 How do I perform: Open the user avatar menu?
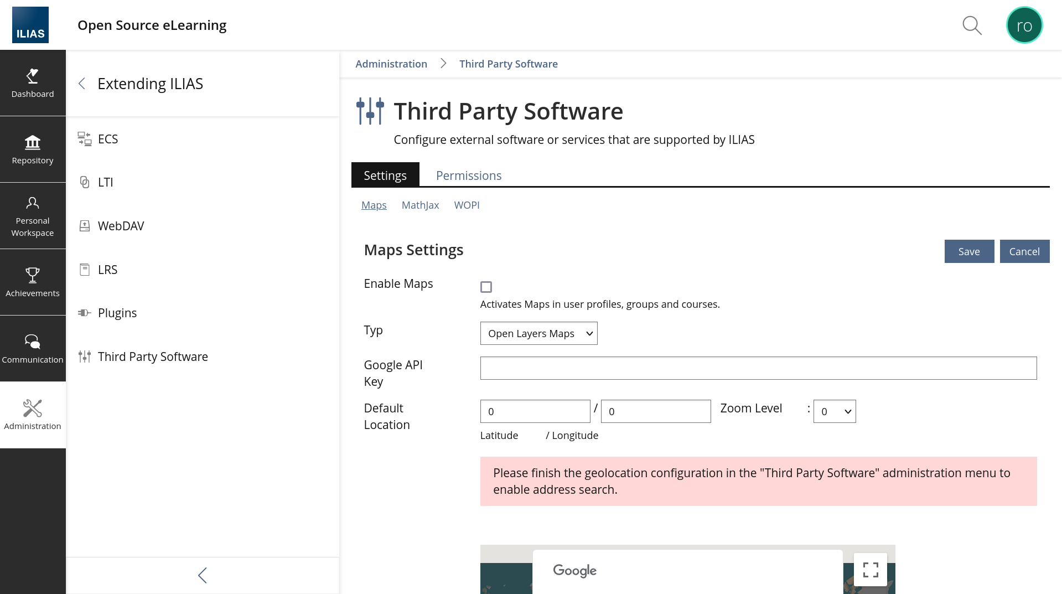click(x=1024, y=25)
